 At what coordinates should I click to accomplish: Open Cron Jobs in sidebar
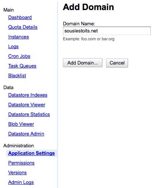[19, 56]
